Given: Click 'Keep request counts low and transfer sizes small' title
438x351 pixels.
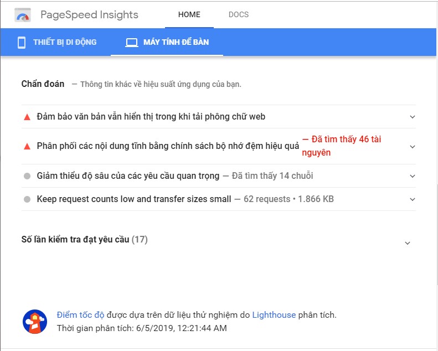Looking at the screenshot, I should pyautogui.click(x=134, y=199).
